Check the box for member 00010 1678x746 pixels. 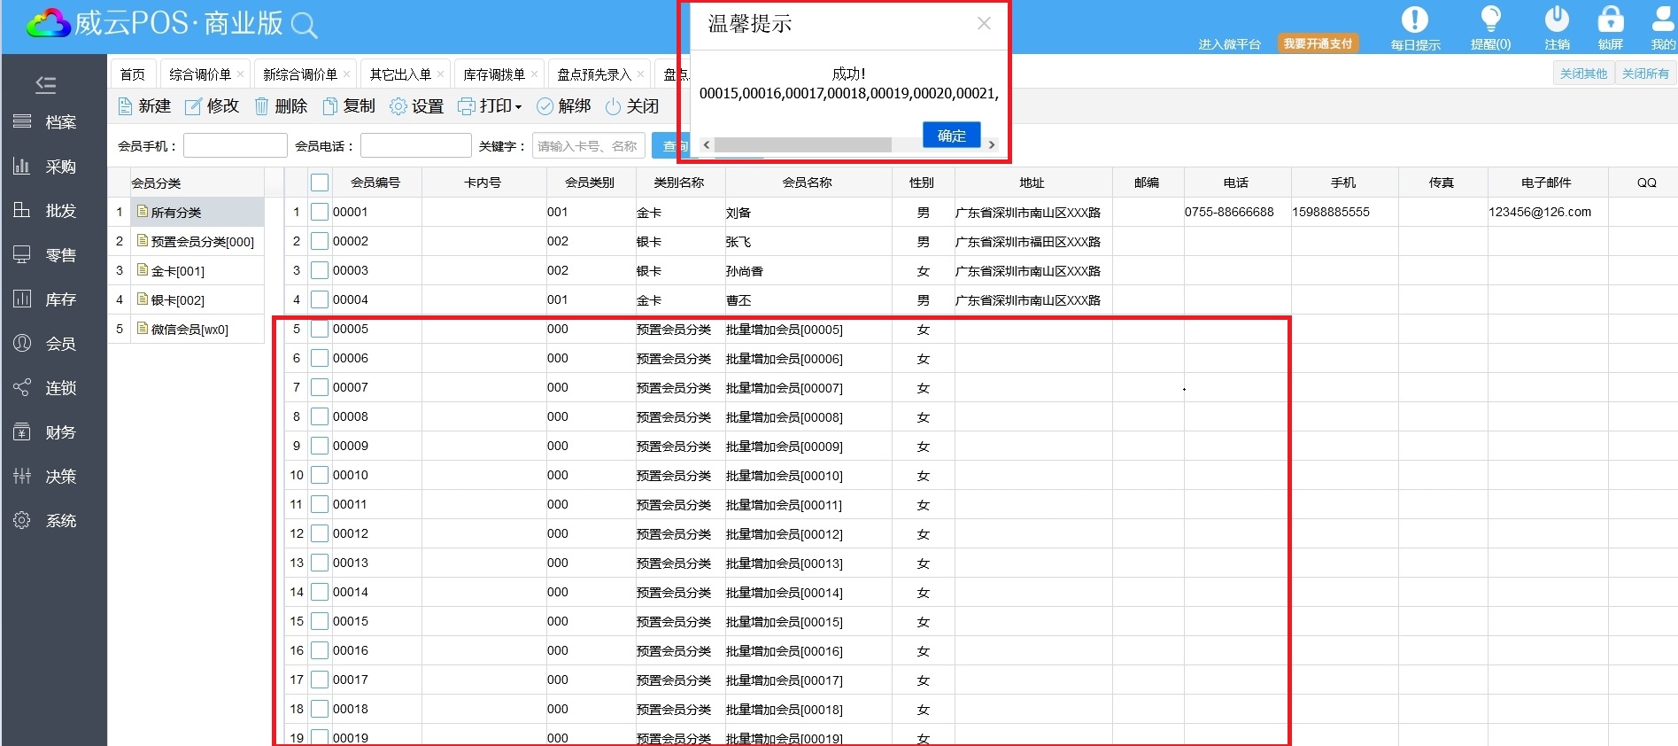pyautogui.click(x=320, y=476)
